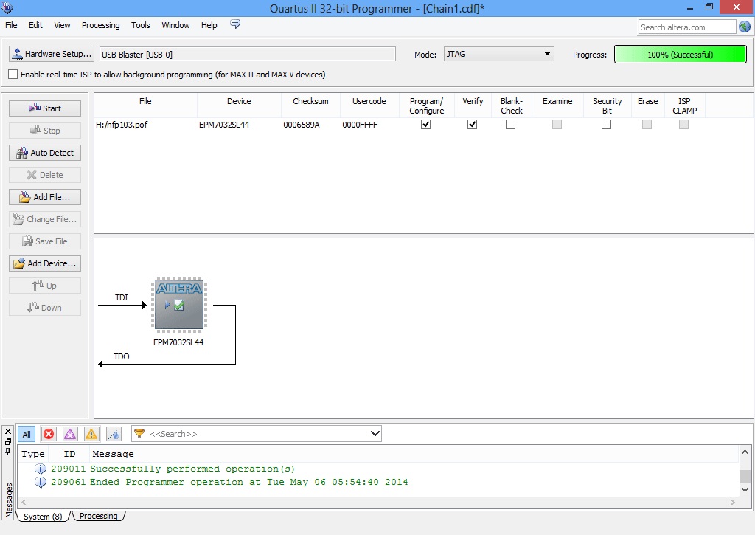Open the Add Device dialog

point(45,263)
